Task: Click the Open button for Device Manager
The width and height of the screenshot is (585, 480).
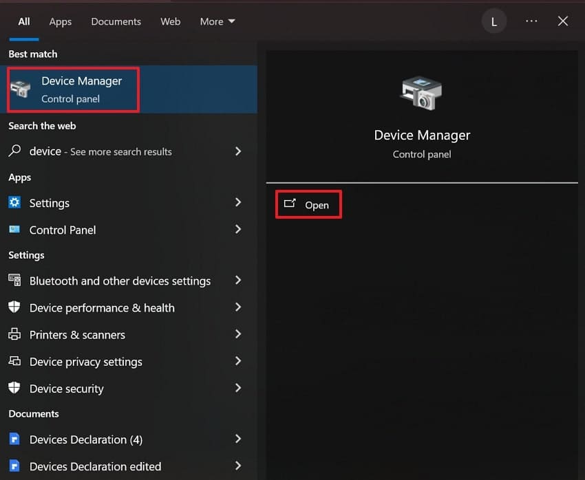Action: click(308, 204)
